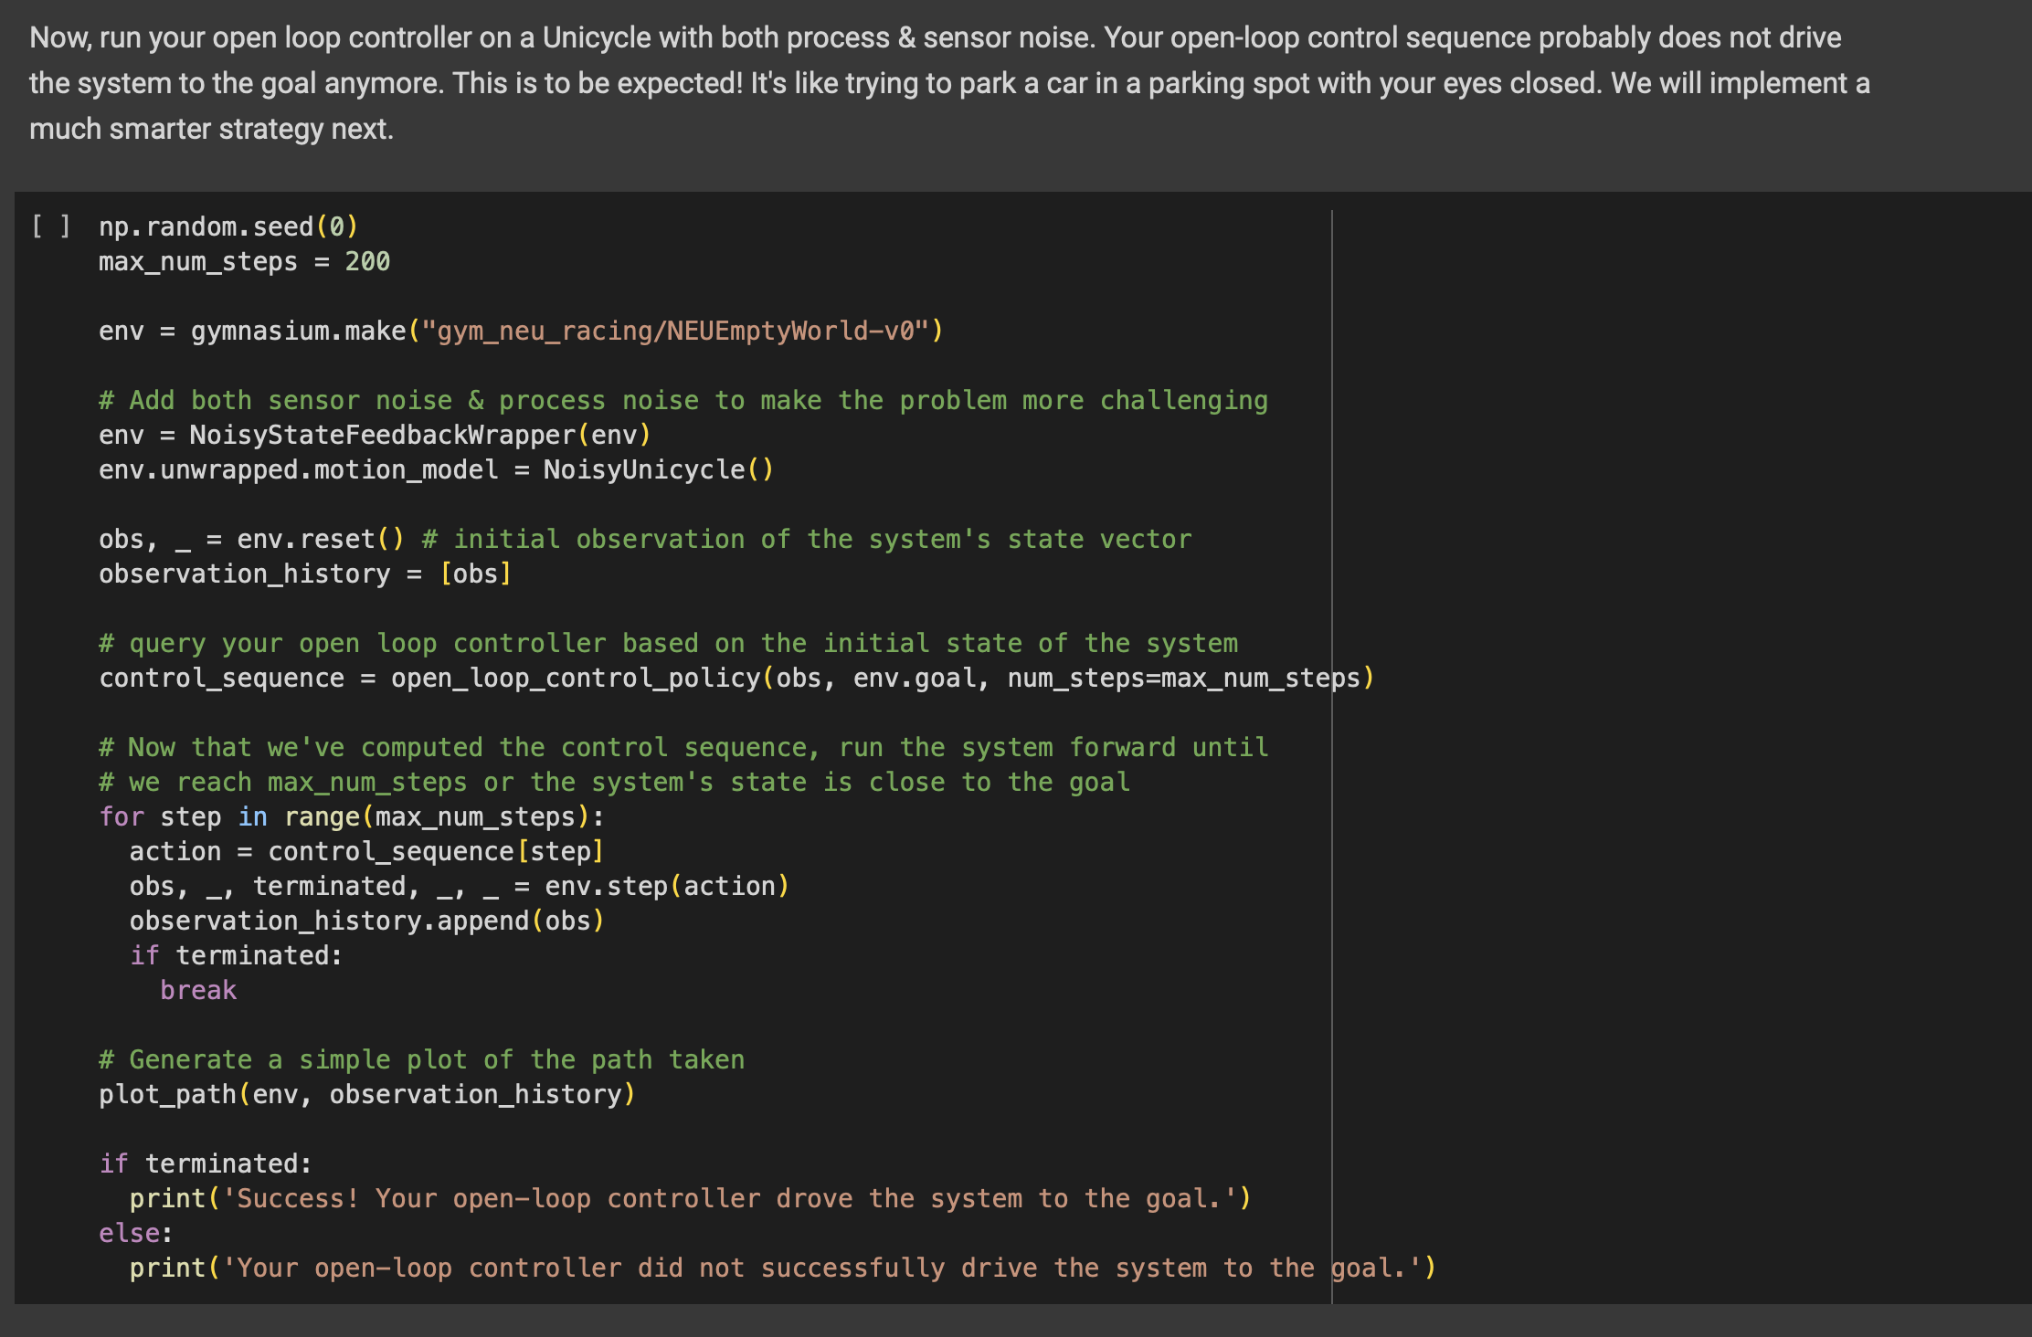This screenshot has height=1337, width=2032.
Task: Click the env.step(action) call
Action: [667, 885]
